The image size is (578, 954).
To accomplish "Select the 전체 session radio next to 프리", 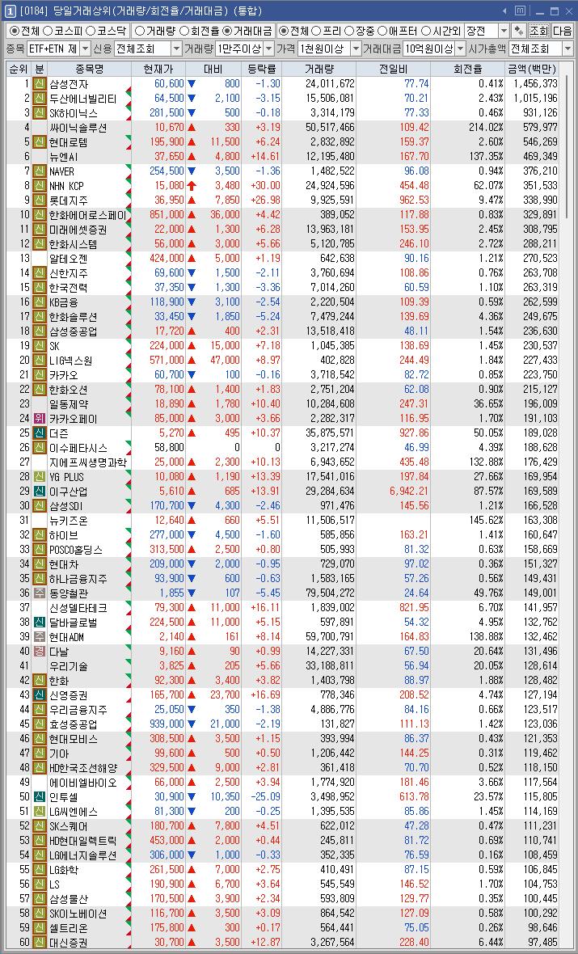I will click(x=294, y=31).
